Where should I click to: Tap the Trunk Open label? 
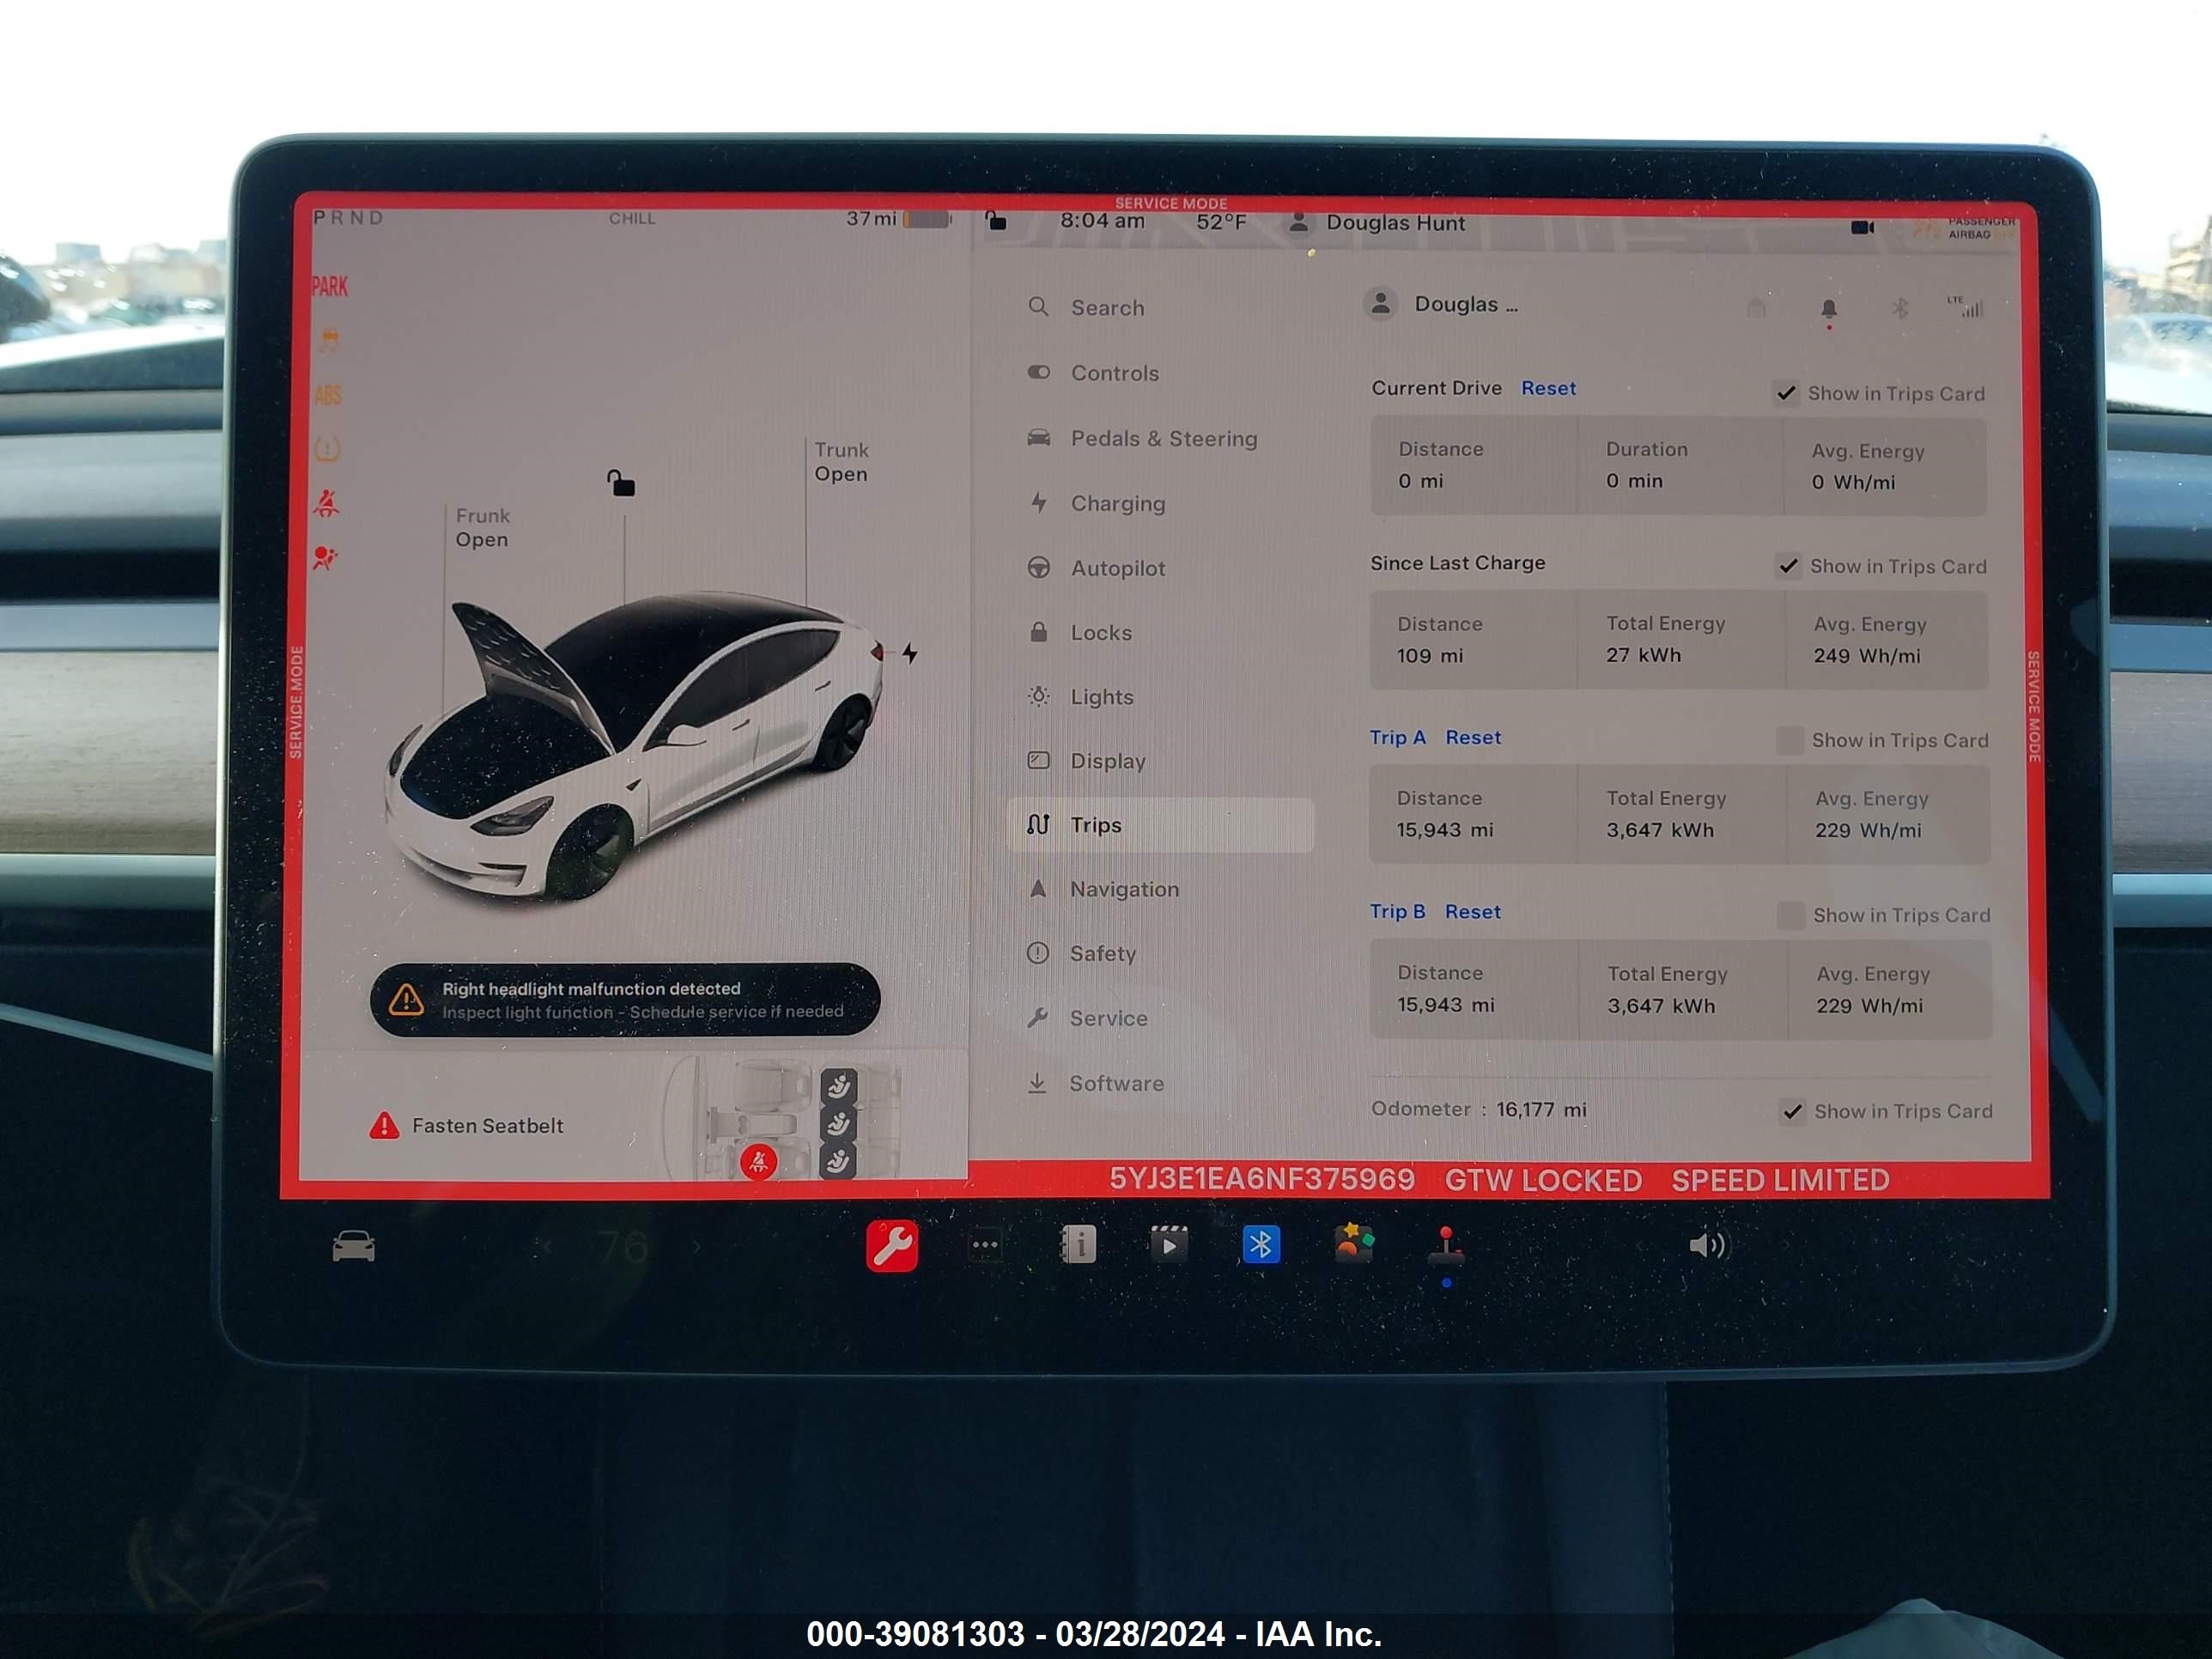[841, 462]
